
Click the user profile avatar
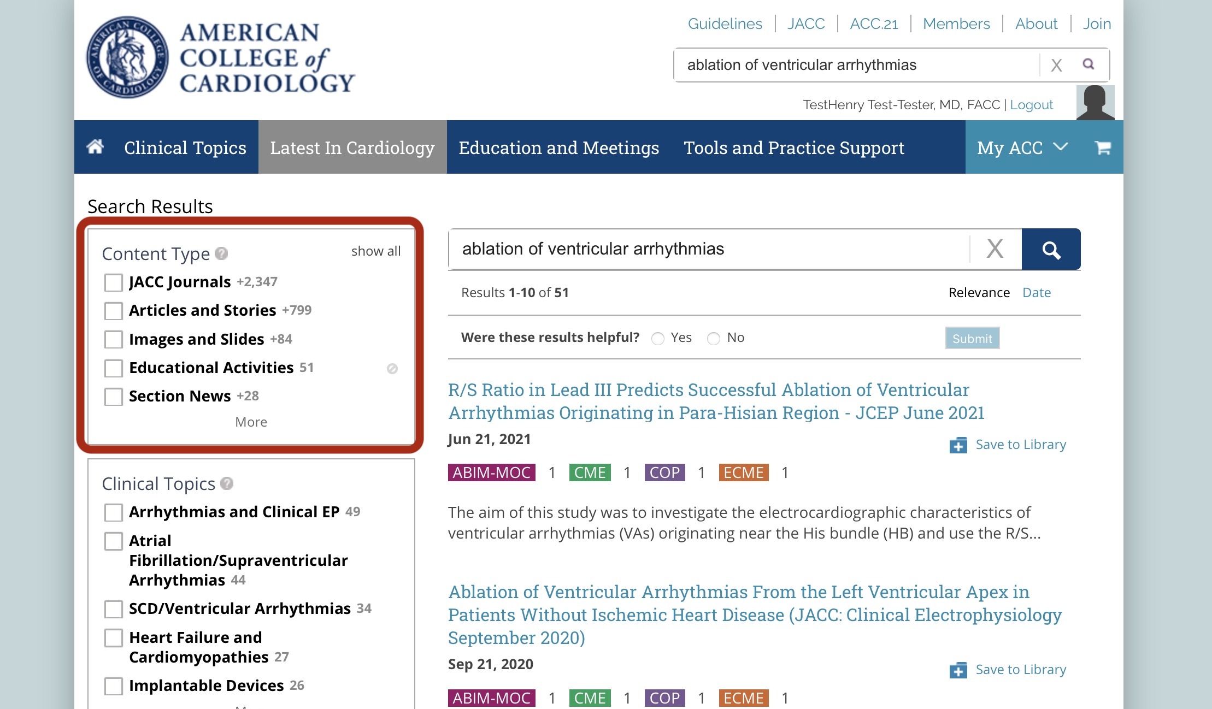pyautogui.click(x=1095, y=102)
